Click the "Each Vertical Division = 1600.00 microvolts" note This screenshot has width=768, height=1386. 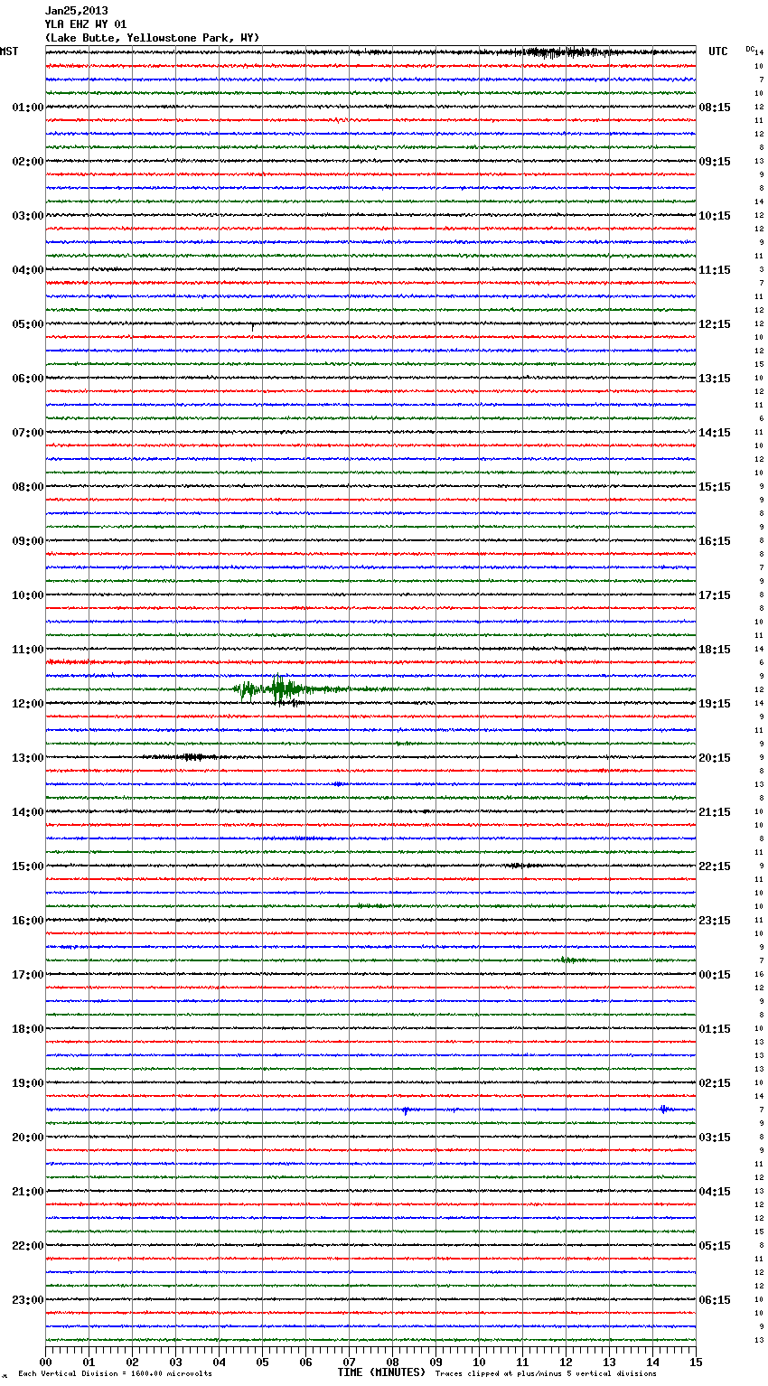[x=115, y=1374]
